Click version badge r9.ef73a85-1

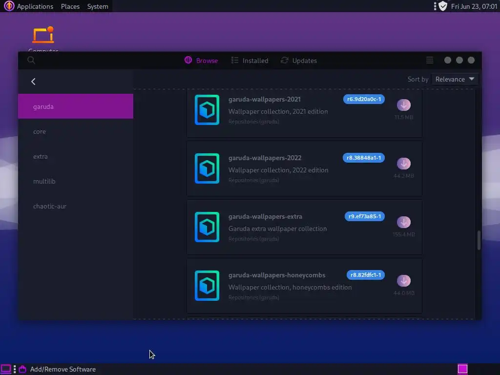364,216
